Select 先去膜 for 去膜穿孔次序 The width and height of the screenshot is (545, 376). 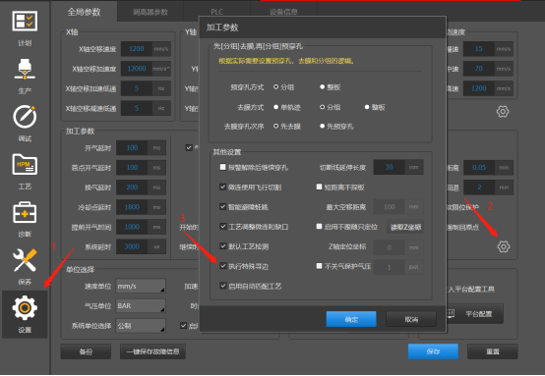(287, 127)
